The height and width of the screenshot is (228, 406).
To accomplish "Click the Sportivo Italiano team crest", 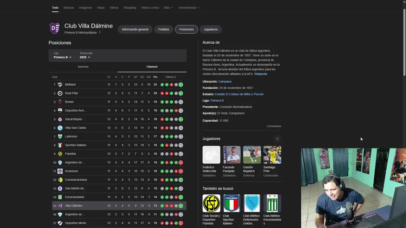I will (60, 145).
